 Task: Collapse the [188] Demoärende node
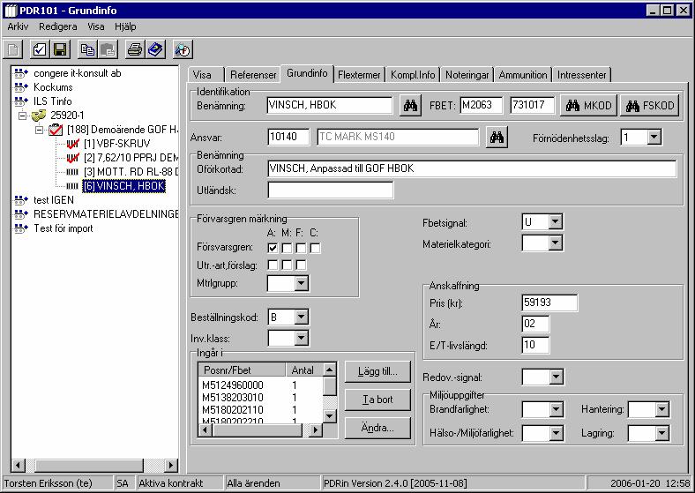point(40,130)
